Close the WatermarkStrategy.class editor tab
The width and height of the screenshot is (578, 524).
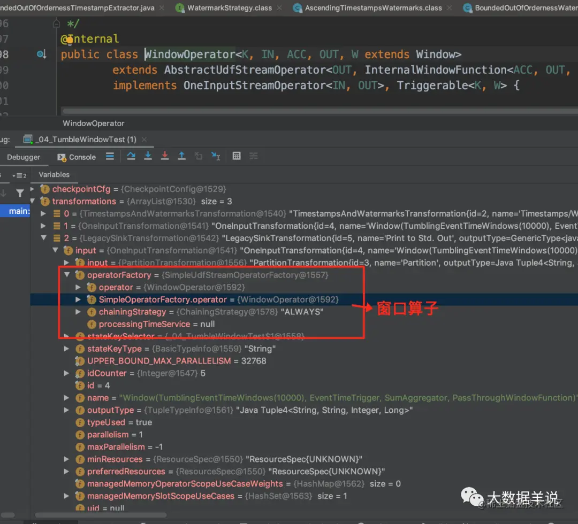[x=279, y=7]
